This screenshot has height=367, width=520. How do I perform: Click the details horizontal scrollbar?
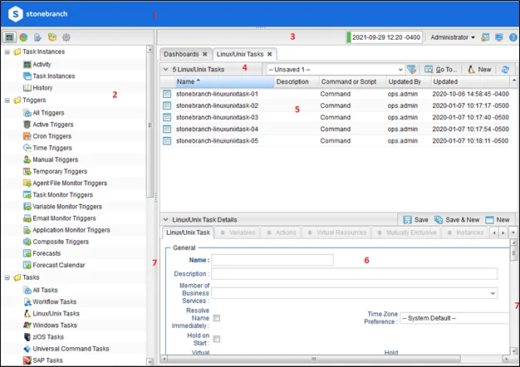[x=314, y=359]
